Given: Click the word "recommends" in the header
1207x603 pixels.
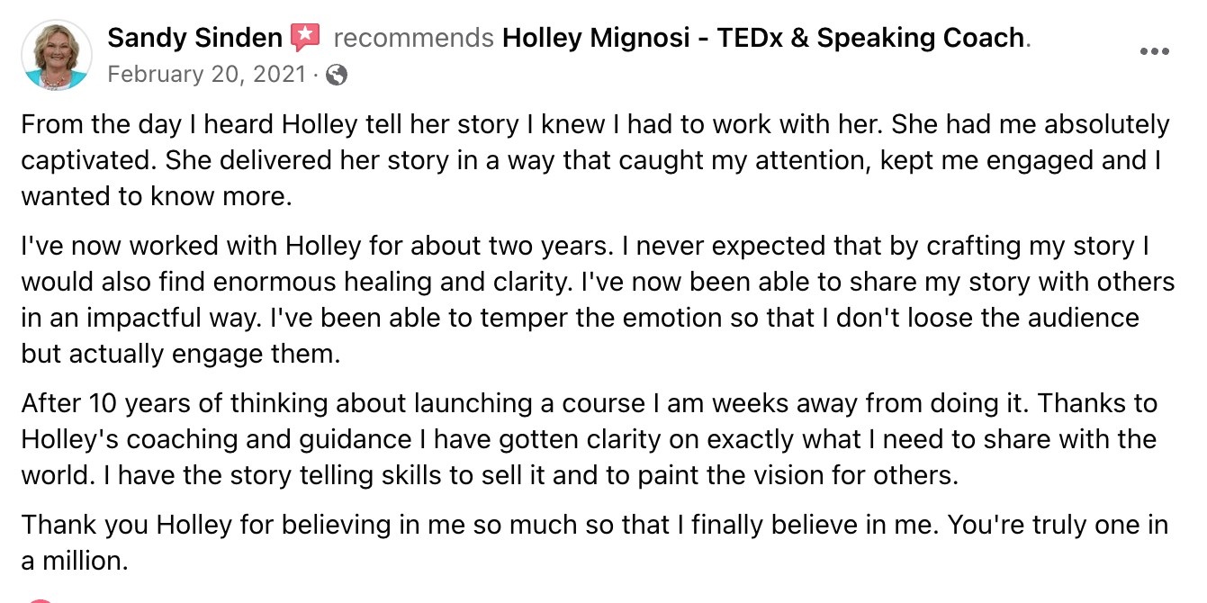Looking at the screenshot, I should [413, 38].
